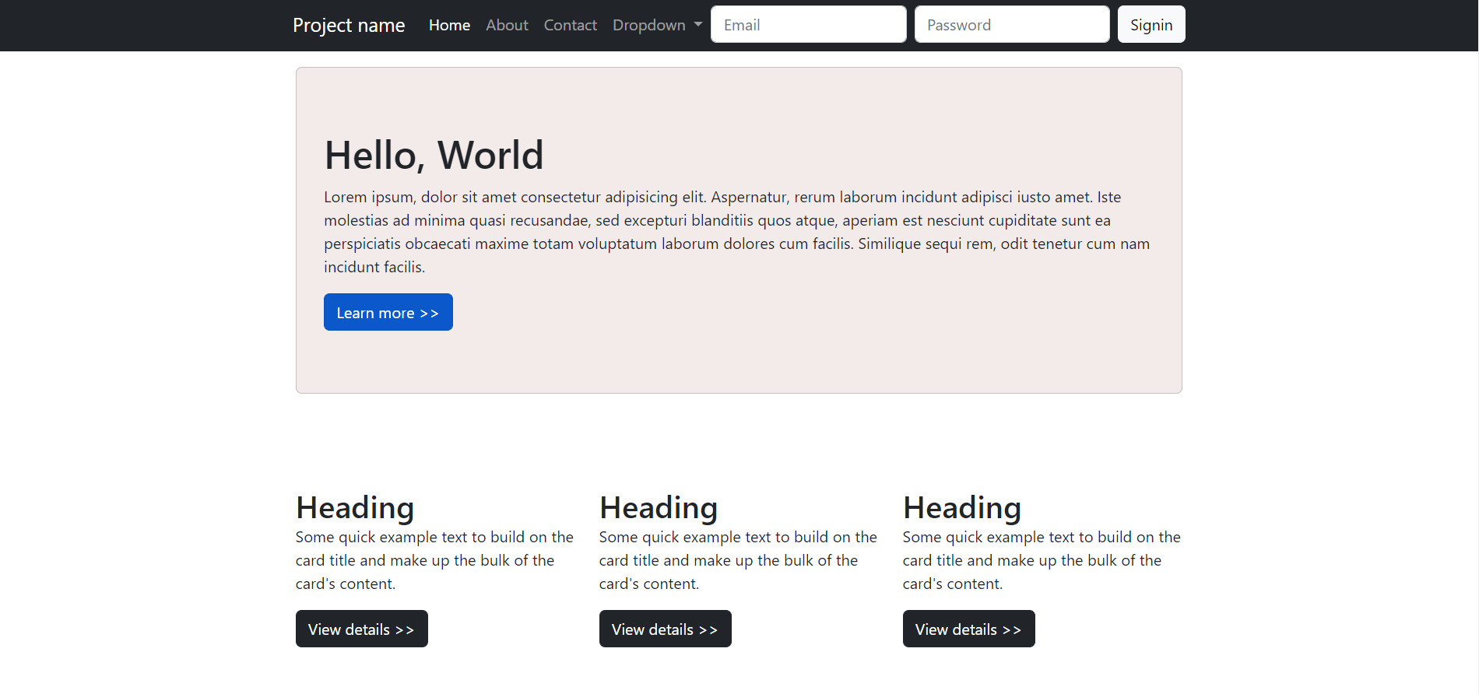The width and height of the screenshot is (1479, 694).
Task: Open the Home nav link
Action: [449, 25]
